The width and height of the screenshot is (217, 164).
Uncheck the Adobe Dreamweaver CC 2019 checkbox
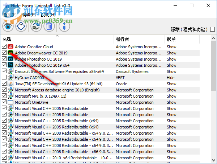4,53
